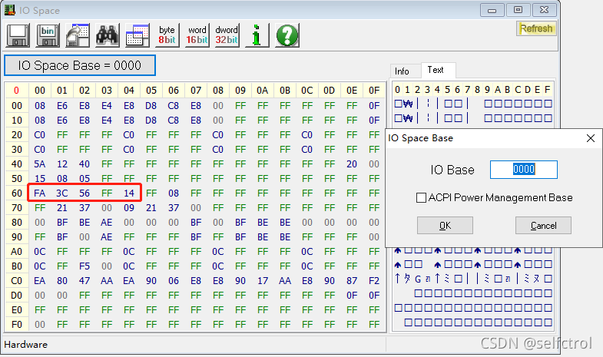Viewport: 603px width, 357px height.
Task: Click the row header 60
Action: pyautogui.click(x=17, y=193)
